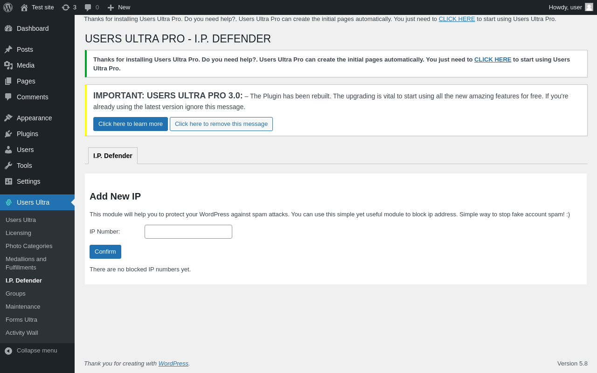Open the Pages menu item
This screenshot has width=597, height=373.
pos(37,81)
